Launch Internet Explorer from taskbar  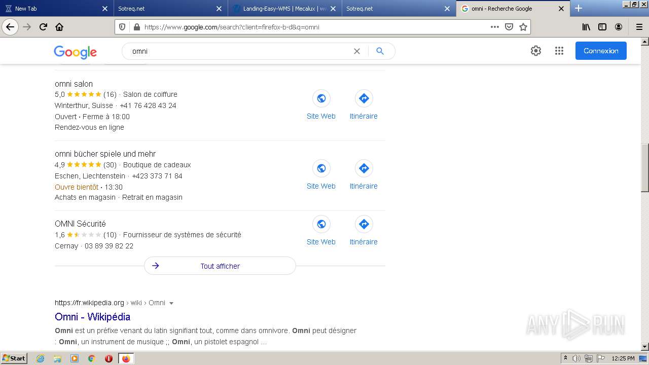tap(41, 358)
